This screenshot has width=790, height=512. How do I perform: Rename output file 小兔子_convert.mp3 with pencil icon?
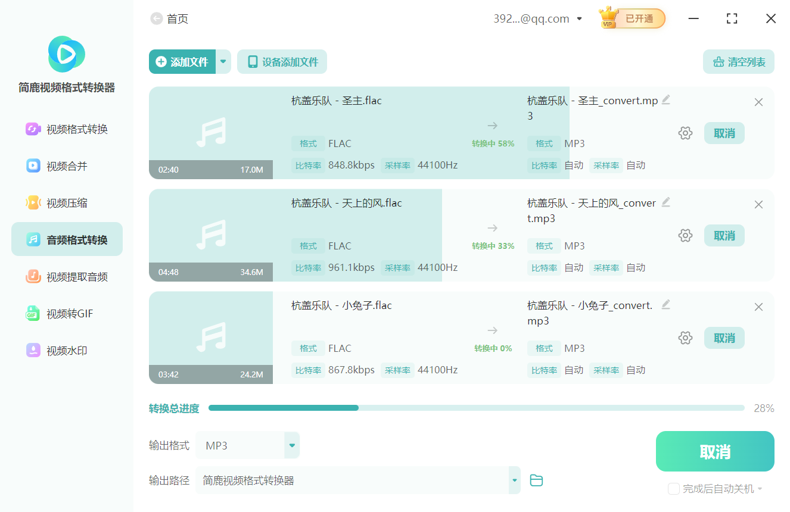[x=666, y=304]
